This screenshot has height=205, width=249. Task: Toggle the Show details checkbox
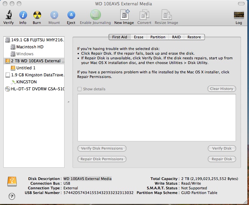80,89
